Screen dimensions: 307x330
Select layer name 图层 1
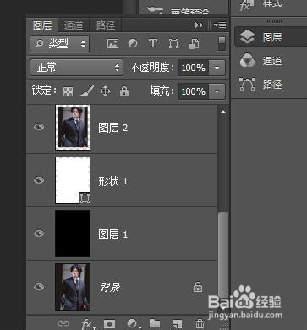point(112,234)
